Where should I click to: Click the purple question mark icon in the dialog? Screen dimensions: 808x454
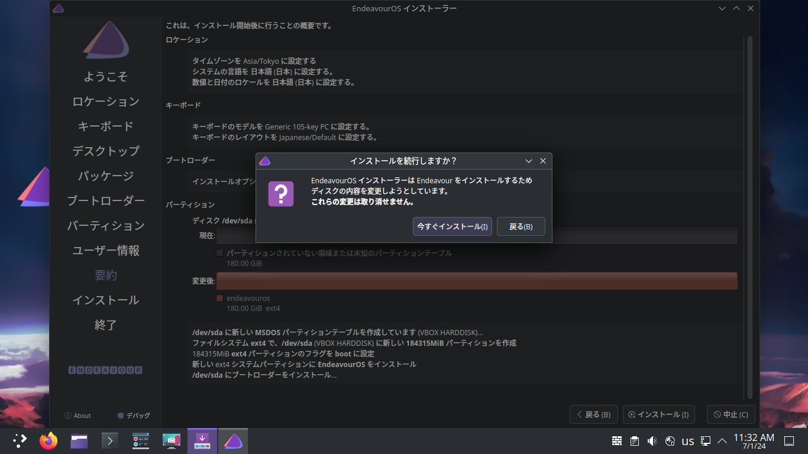point(281,193)
